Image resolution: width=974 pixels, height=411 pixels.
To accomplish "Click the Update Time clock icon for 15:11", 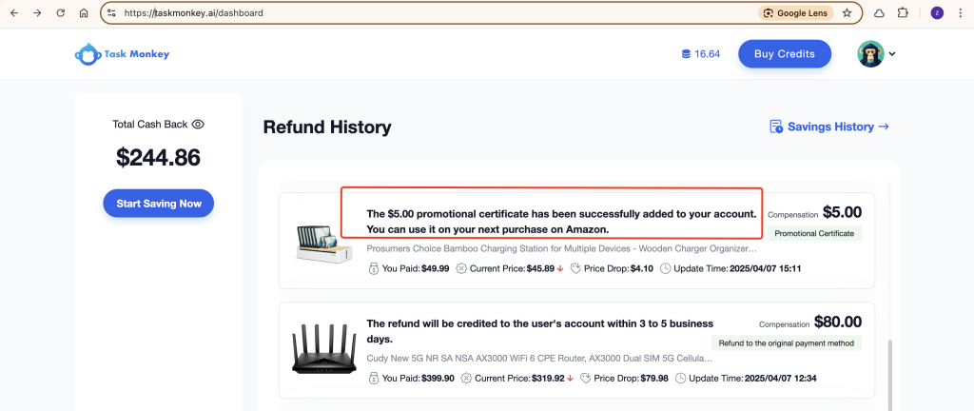I will (665, 269).
